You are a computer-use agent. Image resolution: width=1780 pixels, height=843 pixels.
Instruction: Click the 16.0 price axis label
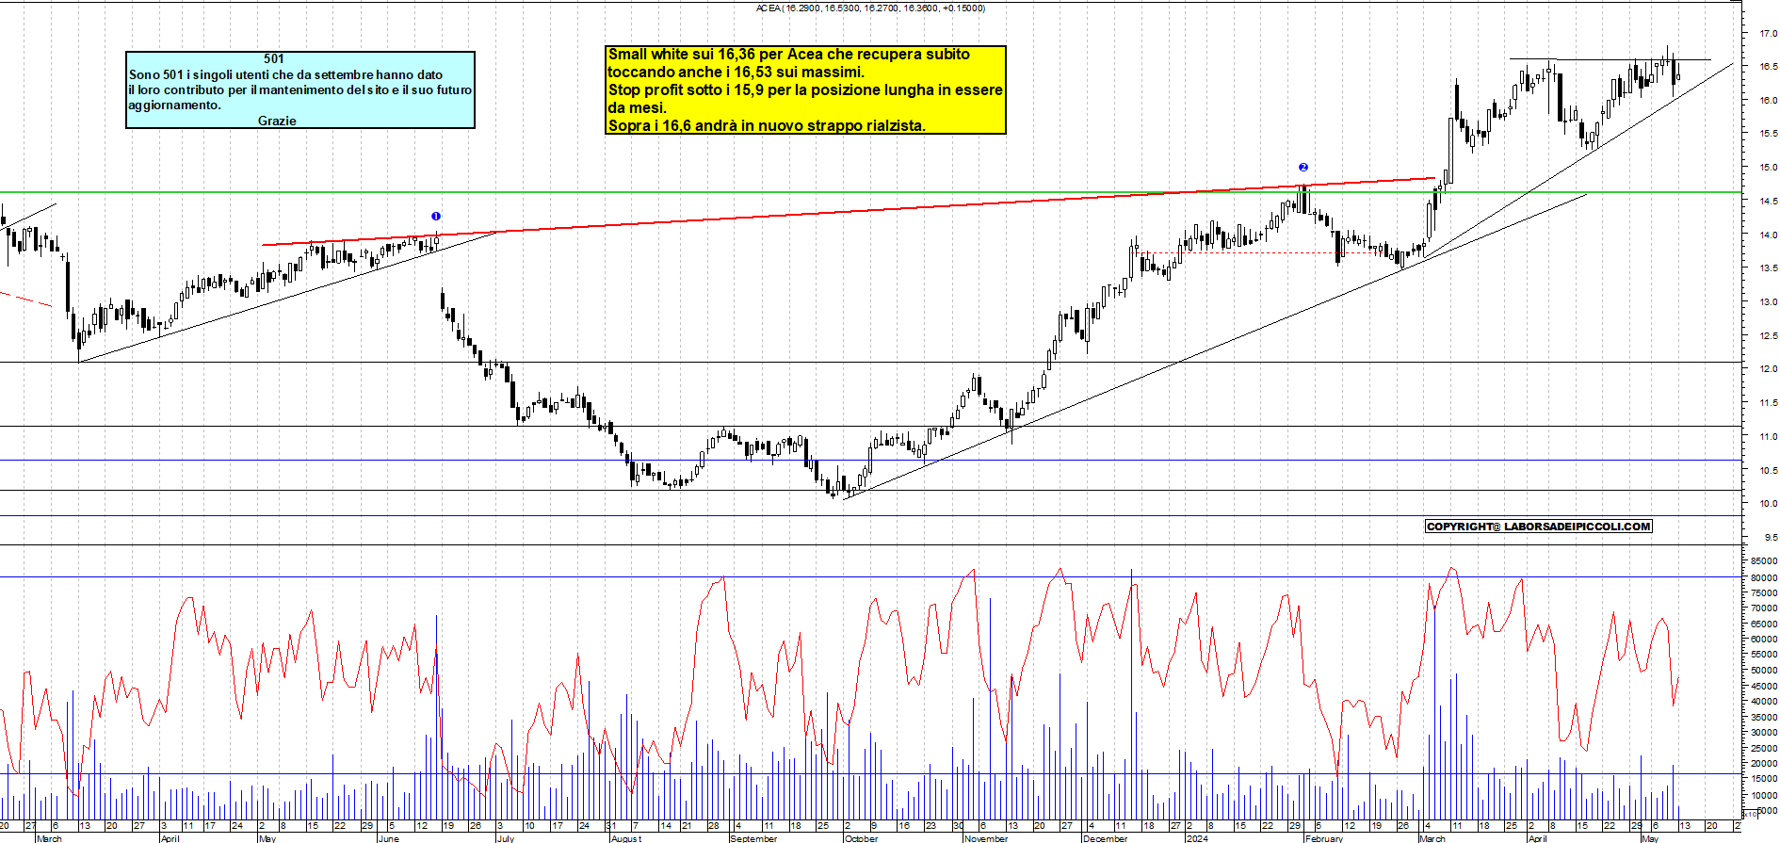coord(1768,100)
